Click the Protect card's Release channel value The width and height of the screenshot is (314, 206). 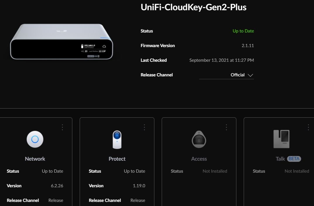138,200
